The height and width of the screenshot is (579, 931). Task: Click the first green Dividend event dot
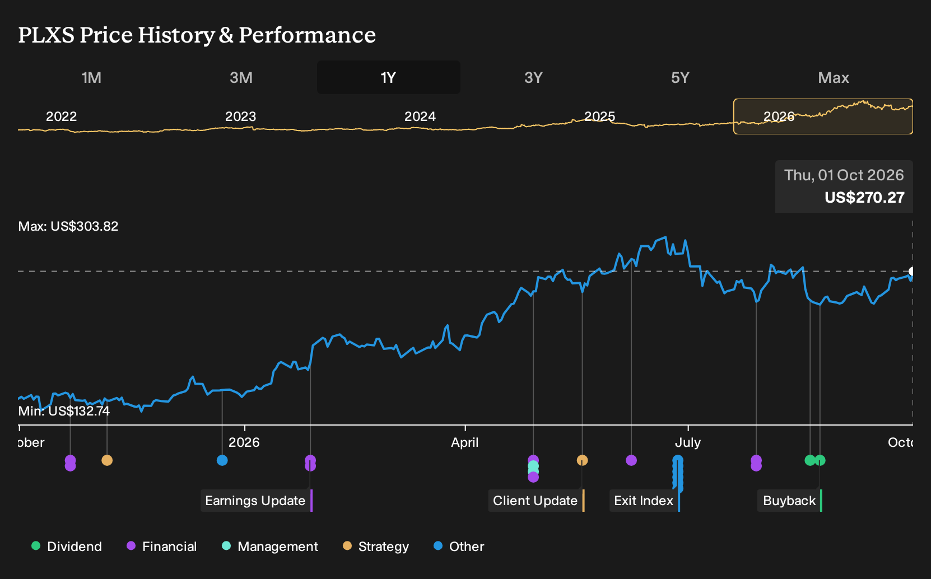pos(810,460)
